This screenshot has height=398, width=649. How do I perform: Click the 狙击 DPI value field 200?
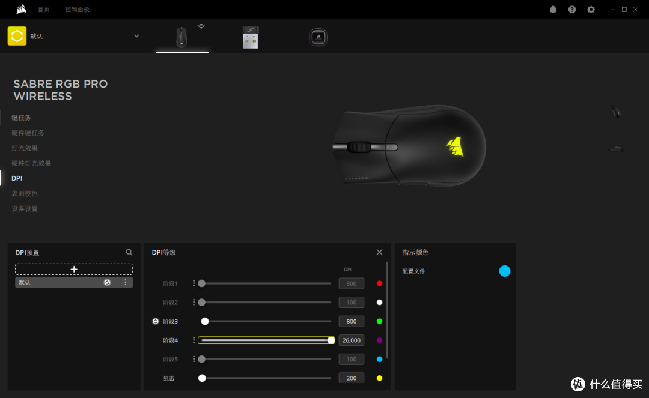352,378
